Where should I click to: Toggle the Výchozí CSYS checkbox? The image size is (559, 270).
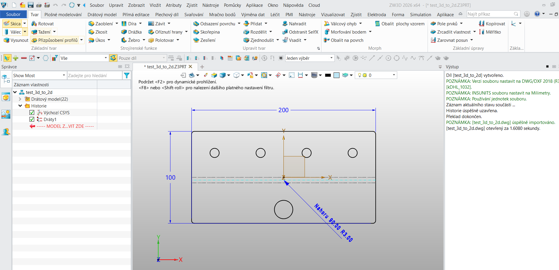[x=32, y=112]
